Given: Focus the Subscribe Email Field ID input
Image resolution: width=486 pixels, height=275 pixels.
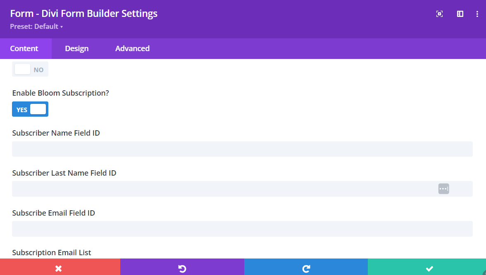Looking at the screenshot, I should point(242,229).
